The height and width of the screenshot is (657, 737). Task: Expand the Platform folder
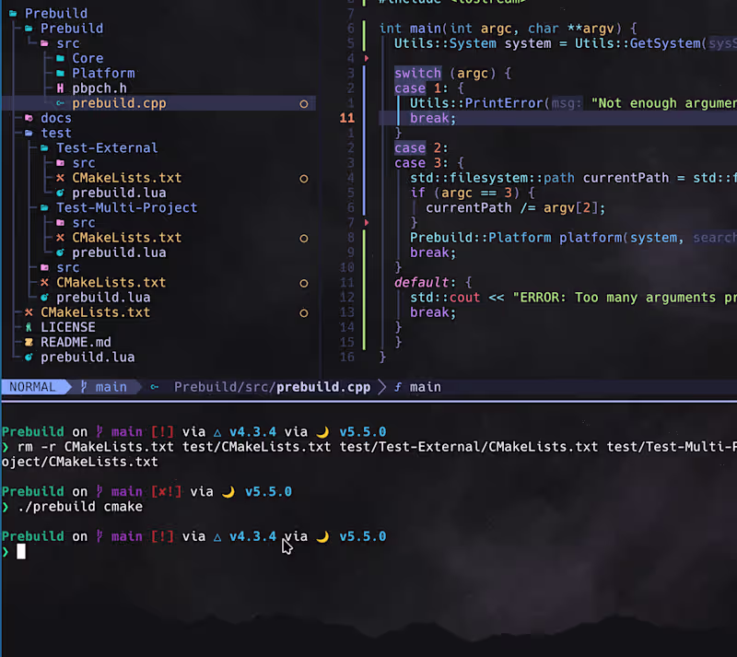click(60, 74)
